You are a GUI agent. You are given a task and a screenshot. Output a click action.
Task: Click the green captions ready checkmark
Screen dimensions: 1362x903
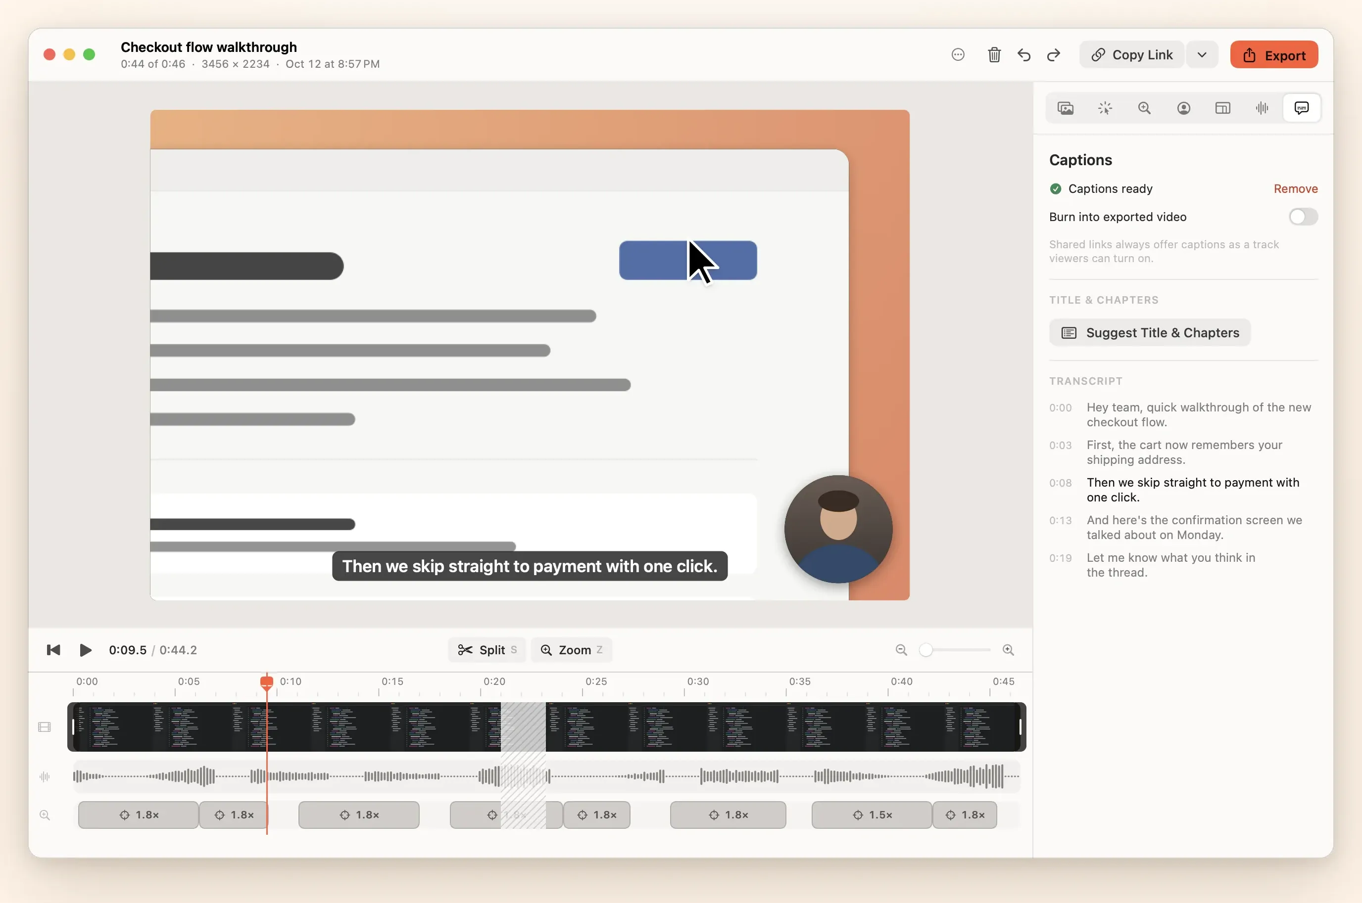pyautogui.click(x=1055, y=189)
